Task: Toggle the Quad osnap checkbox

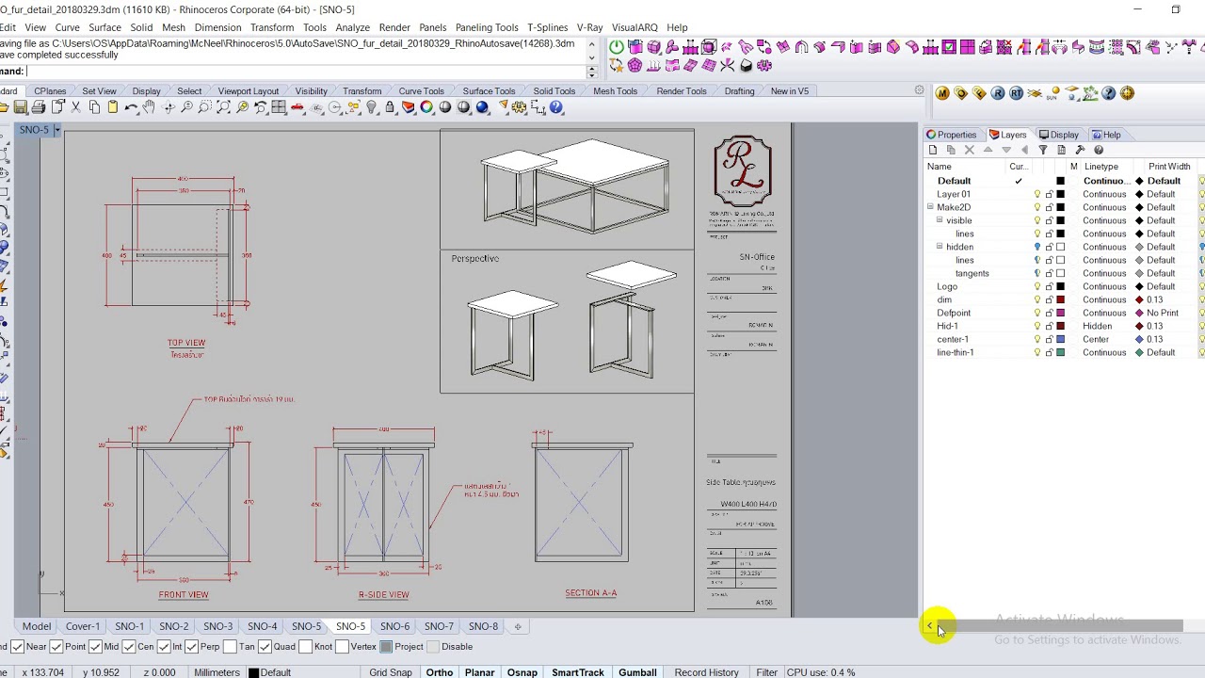Action: click(x=265, y=647)
